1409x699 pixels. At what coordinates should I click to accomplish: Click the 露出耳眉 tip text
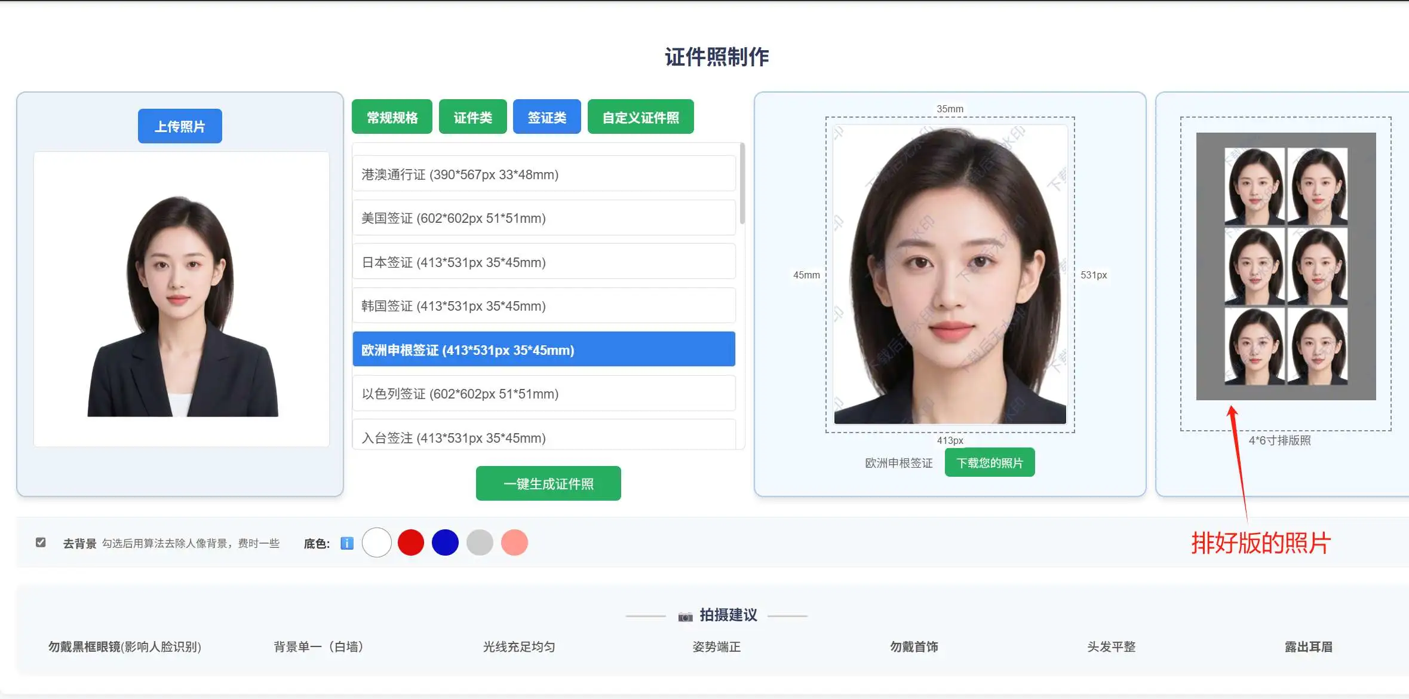point(1309,646)
